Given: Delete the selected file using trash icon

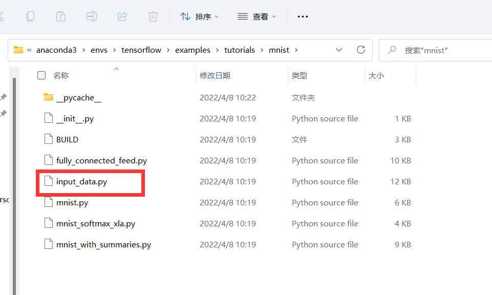Looking at the screenshot, I should [x=153, y=16].
